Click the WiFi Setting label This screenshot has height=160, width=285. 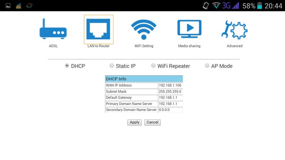(x=144, y=46)
